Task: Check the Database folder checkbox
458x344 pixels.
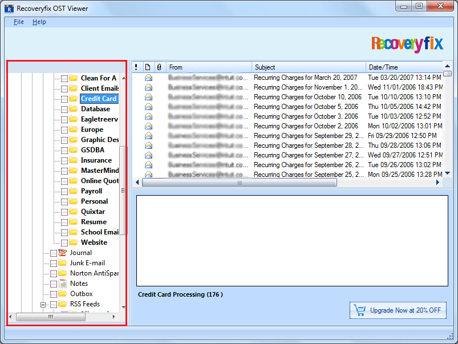Action: (x=64, y=110)
